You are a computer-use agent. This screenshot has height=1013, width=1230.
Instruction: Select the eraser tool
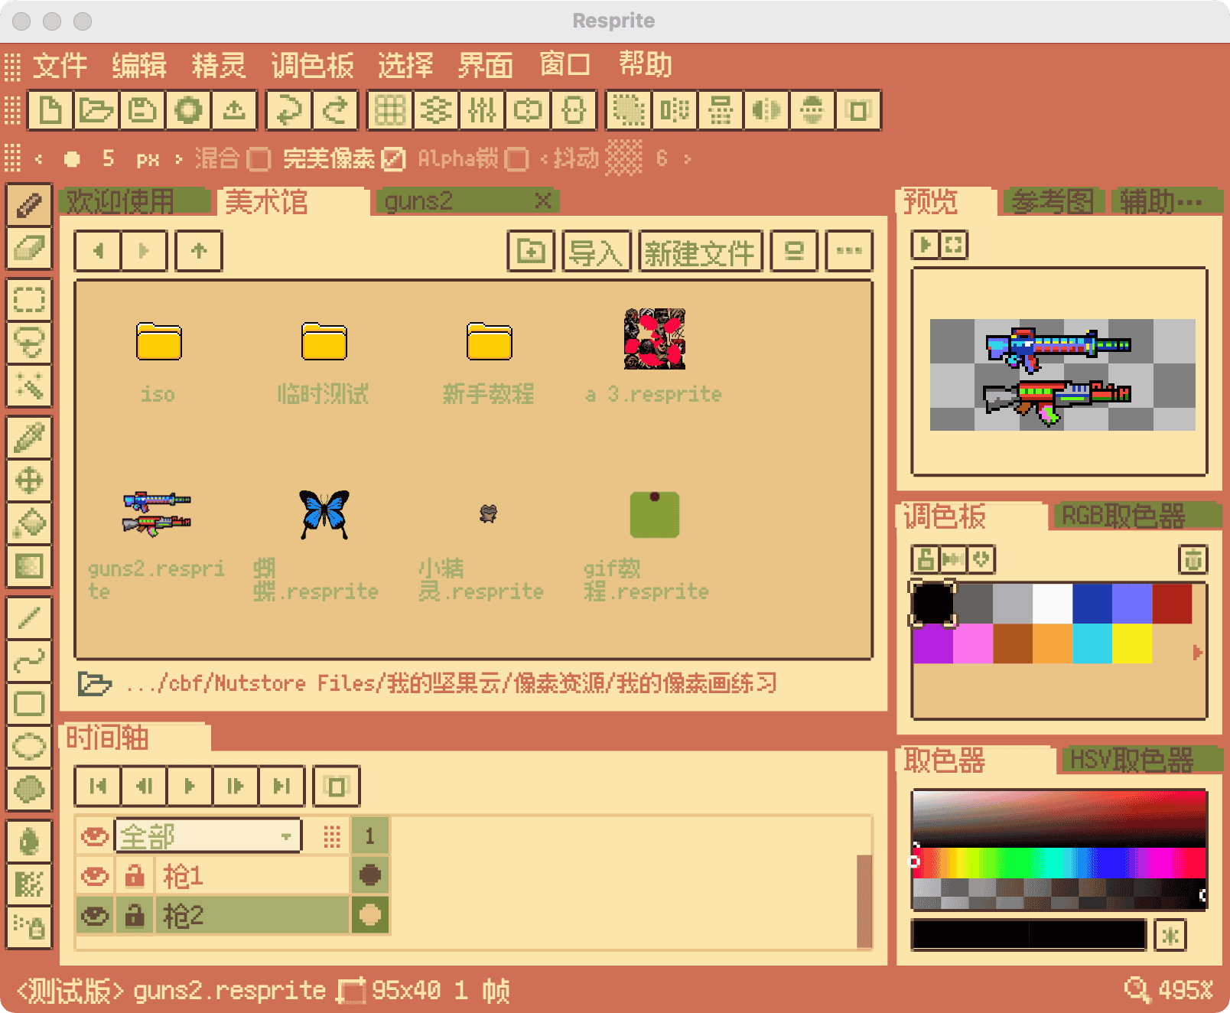click(29, 248)
